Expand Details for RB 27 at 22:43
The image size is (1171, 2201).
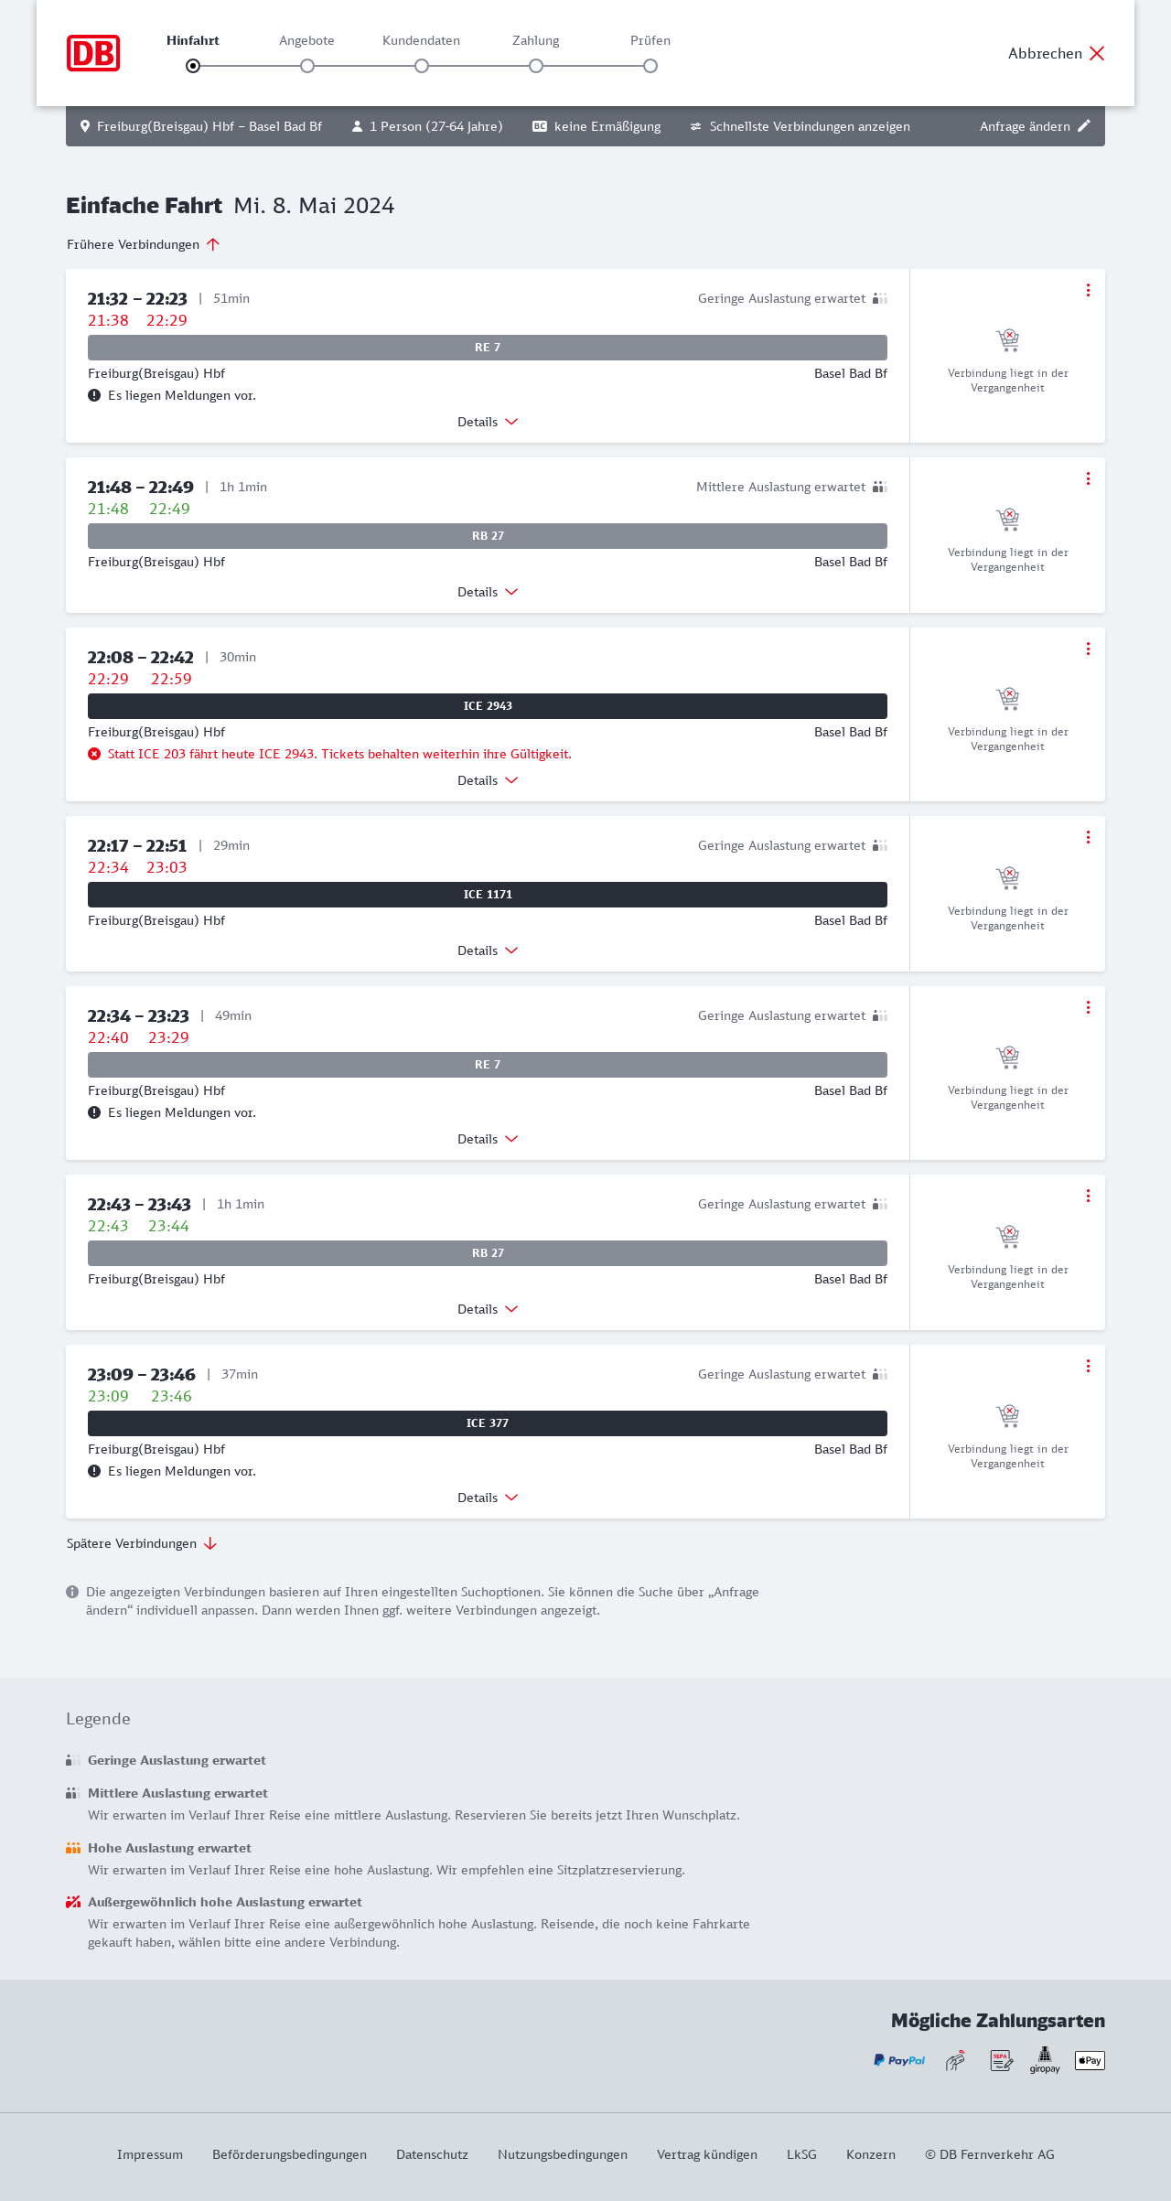coord(488,1309)
